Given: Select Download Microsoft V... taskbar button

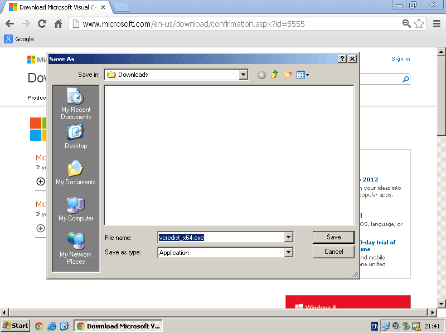Looking at the screenshot, I should (118, 326).
